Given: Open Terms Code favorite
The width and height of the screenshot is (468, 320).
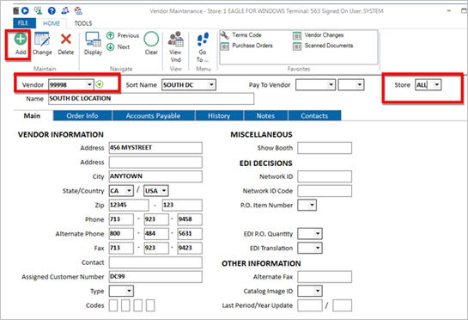Looking at the screenshot, I should (240, 35).
